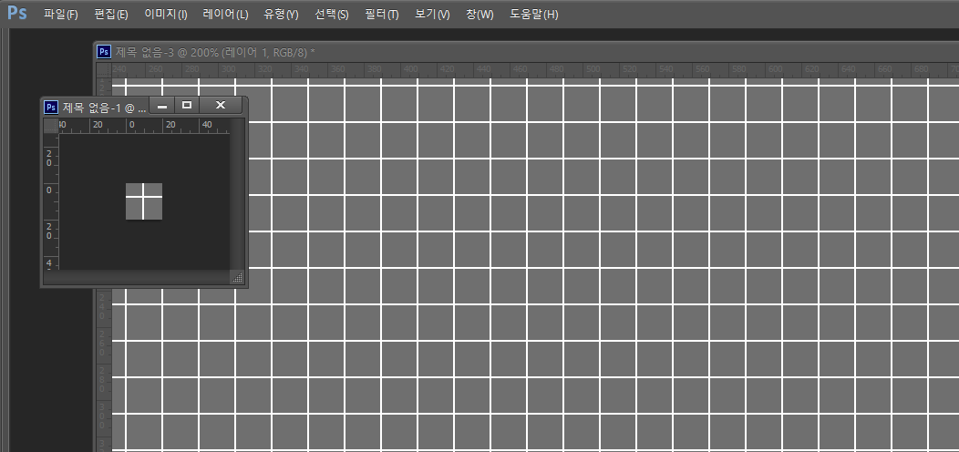
Task: Open the 편집(E) menu
Action: [x=111, y=14]
